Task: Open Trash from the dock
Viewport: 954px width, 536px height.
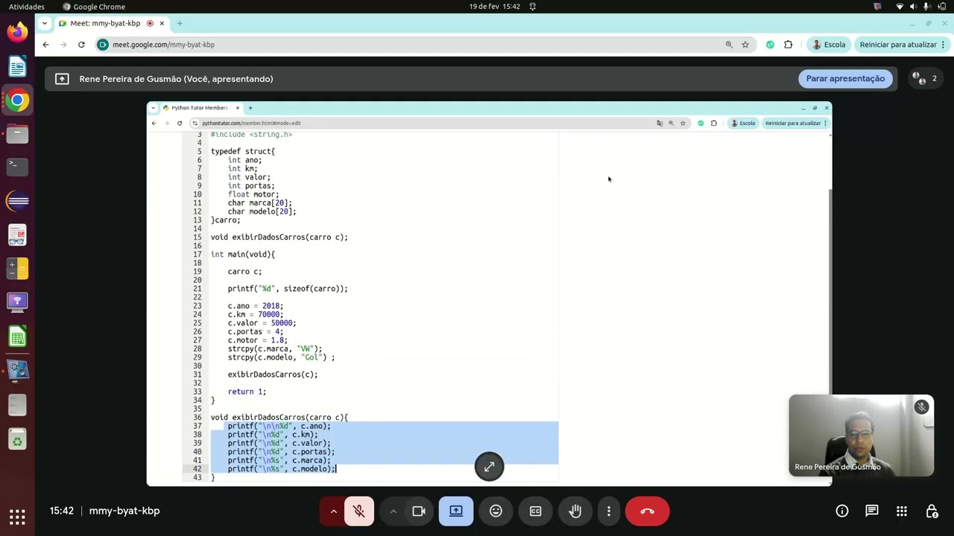Action: pos(17,440)
